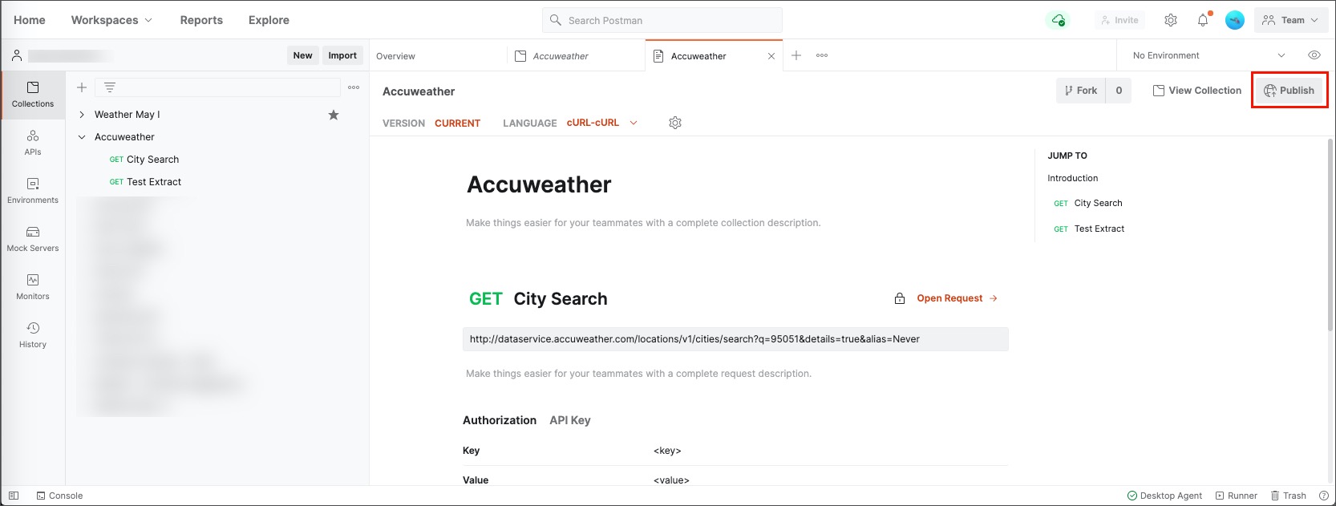Image resolution: width=1336 pixels, height=506 pixels.
Task: Open the APIs sidebar panel
Action: pyautogui.click(x=33, y=143)
